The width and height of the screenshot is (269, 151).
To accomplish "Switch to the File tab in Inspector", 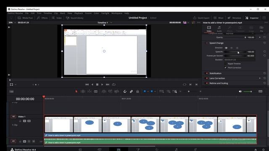I will [x=261, y=29].
